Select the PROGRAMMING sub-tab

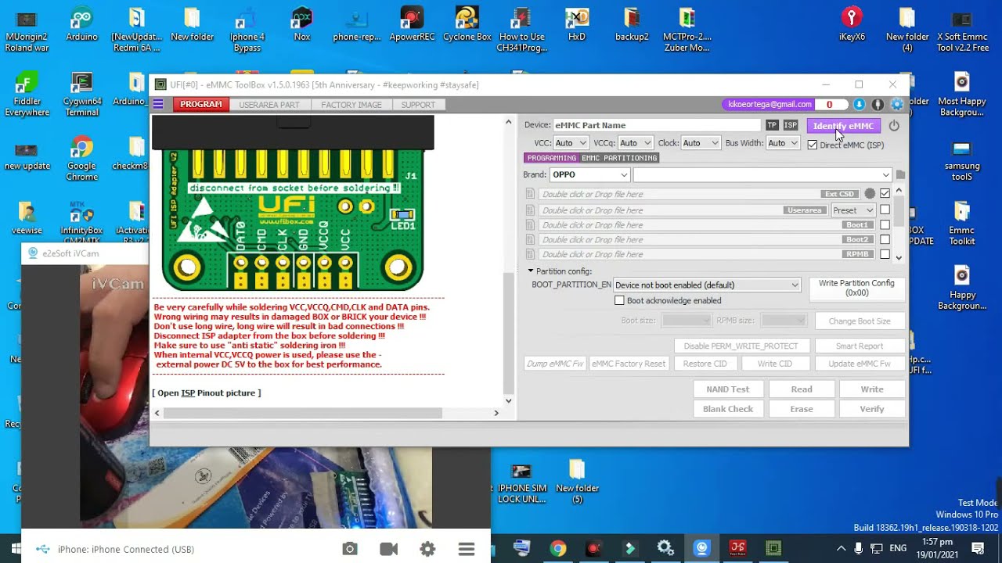[x=552, y=158]
